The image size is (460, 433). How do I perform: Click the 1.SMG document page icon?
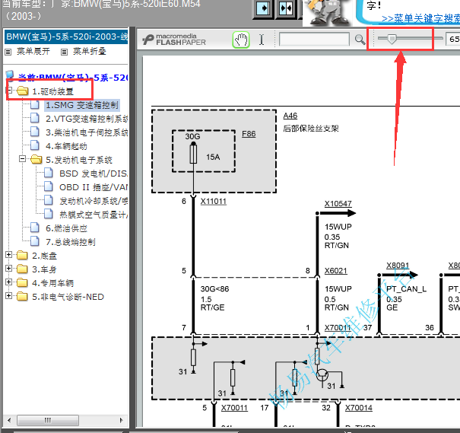pos(35,104)
